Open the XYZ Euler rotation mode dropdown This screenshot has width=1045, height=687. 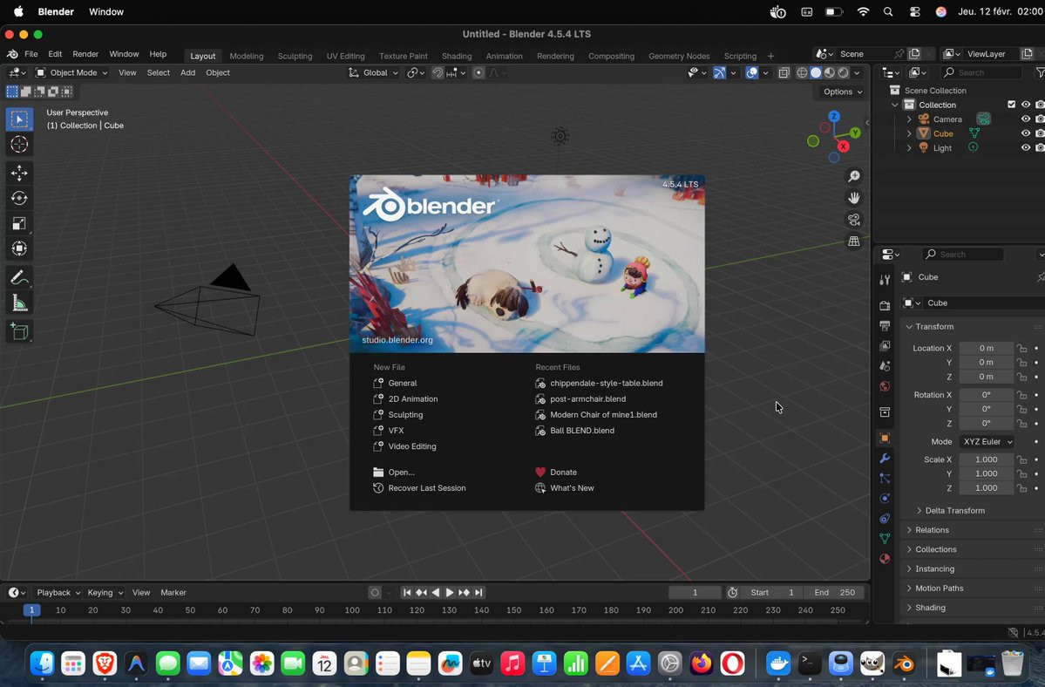point(987,442)
